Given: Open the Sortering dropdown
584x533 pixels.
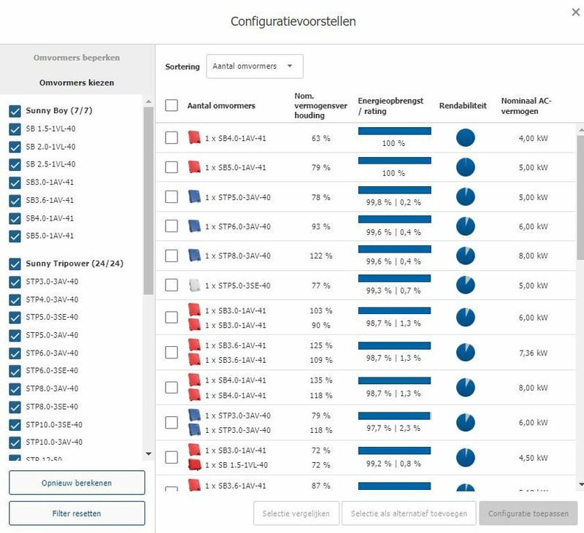Looking at the screenshot, I should 255,66.
